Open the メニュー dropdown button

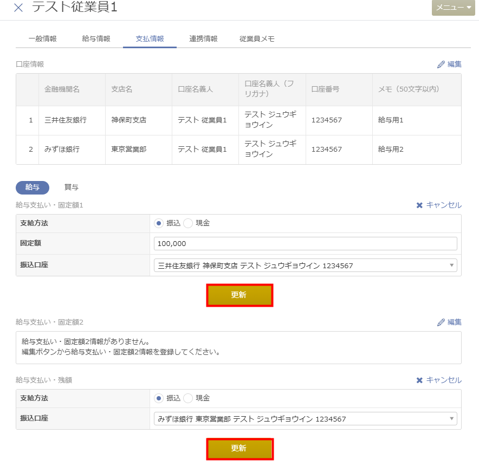click(x=453, y=8)
